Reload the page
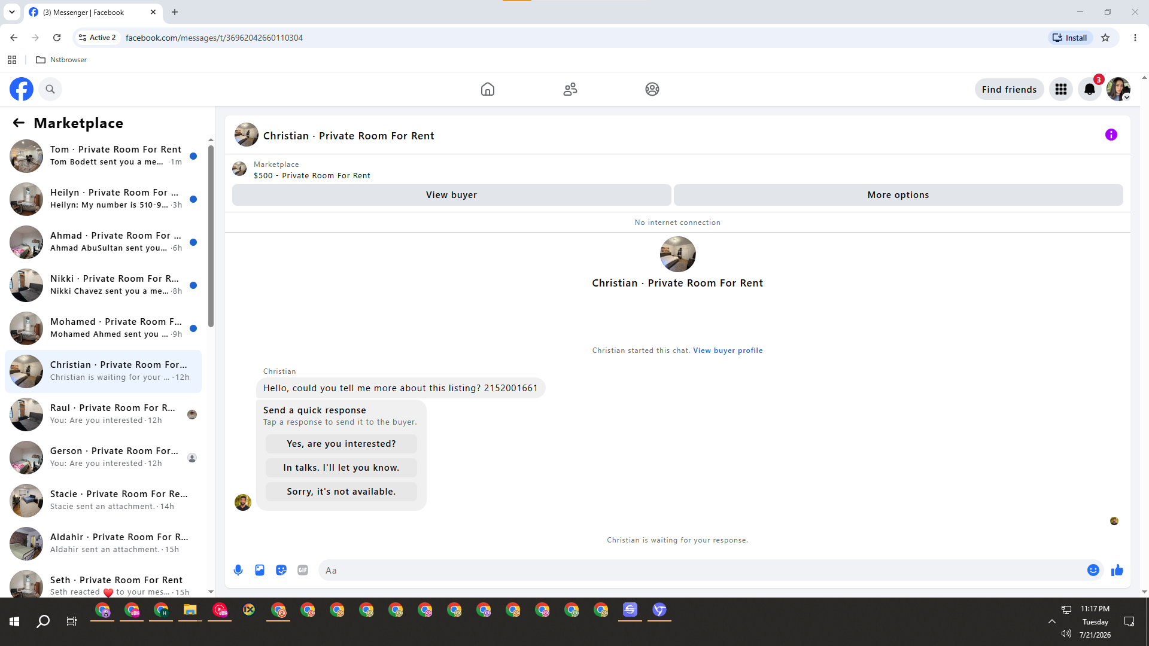This screenshot has height=646, width=1149. [x=57, y=38]
